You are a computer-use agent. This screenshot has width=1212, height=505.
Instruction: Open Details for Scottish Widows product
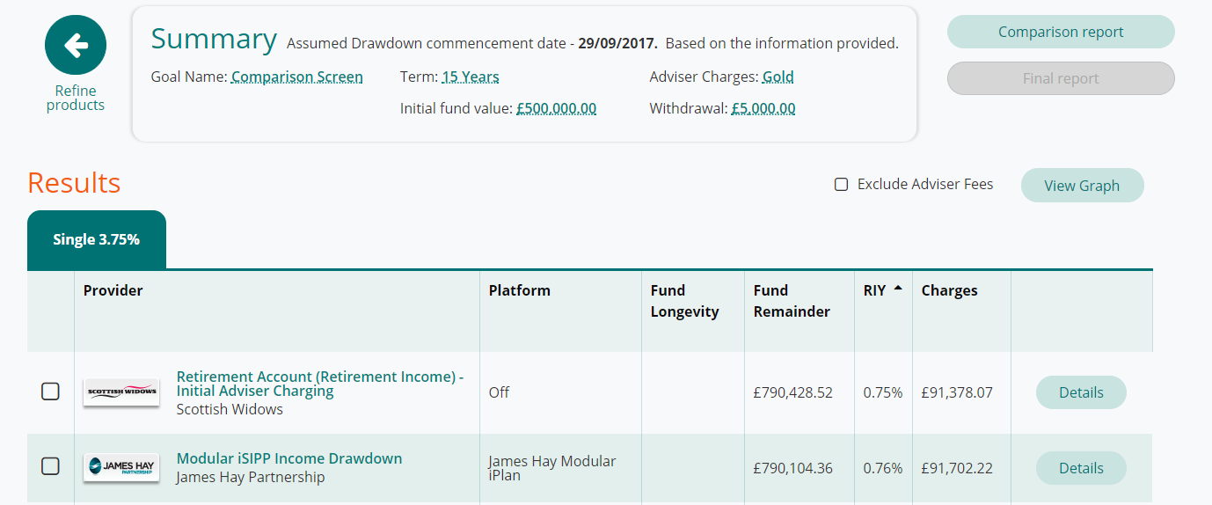[1081, 392]
